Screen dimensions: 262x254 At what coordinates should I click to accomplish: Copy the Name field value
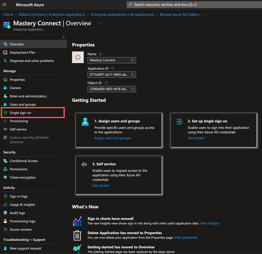(133, 60)
